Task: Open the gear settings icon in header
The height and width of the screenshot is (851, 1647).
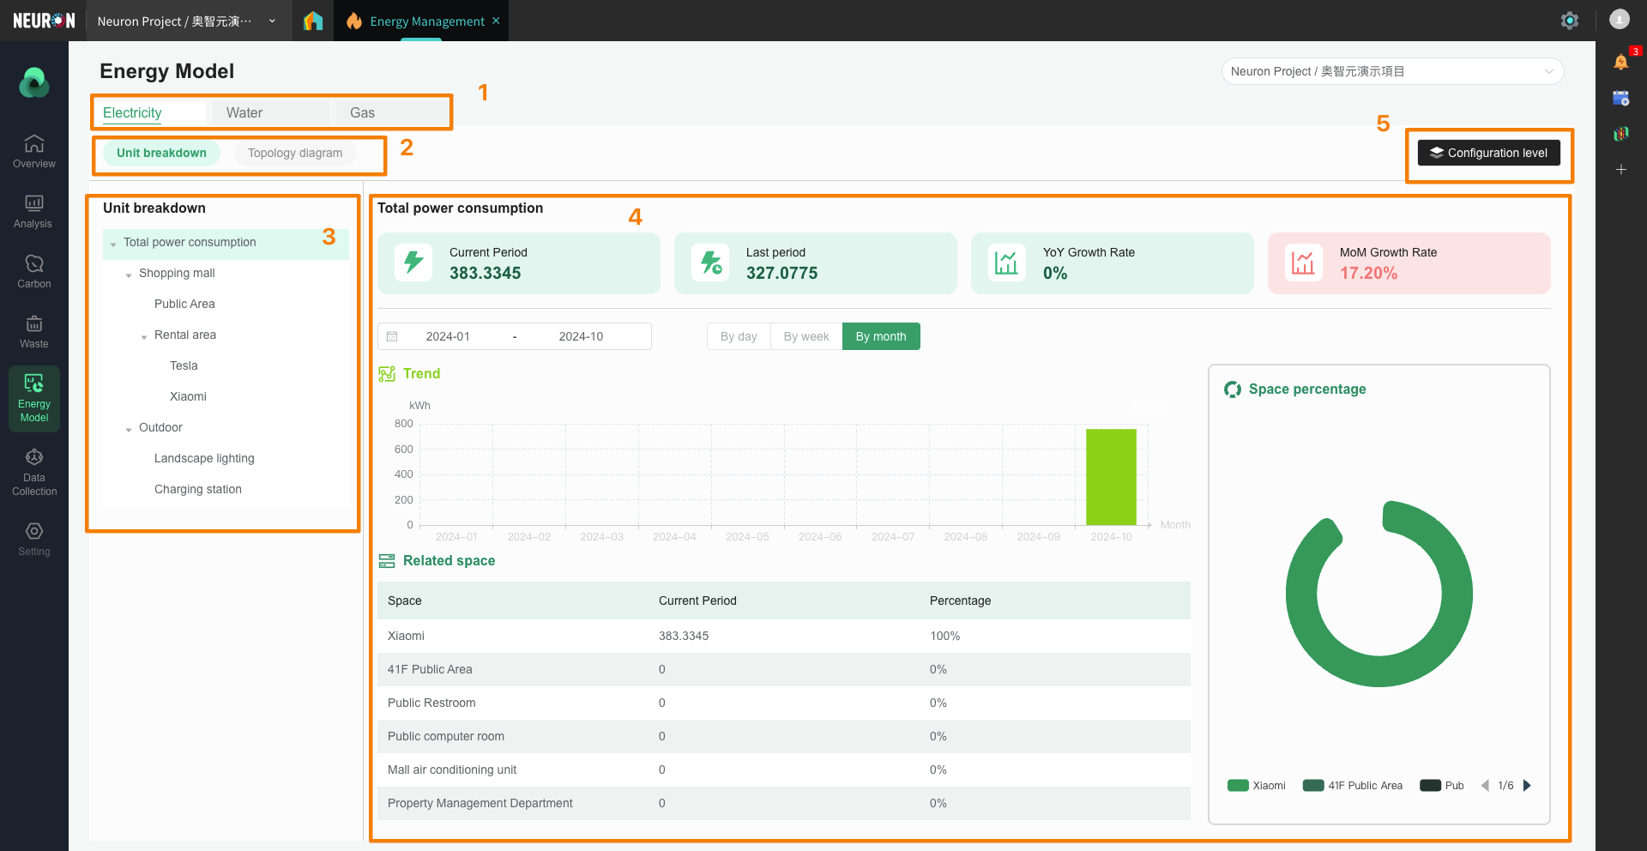Action: click(x=1569, y=21)
